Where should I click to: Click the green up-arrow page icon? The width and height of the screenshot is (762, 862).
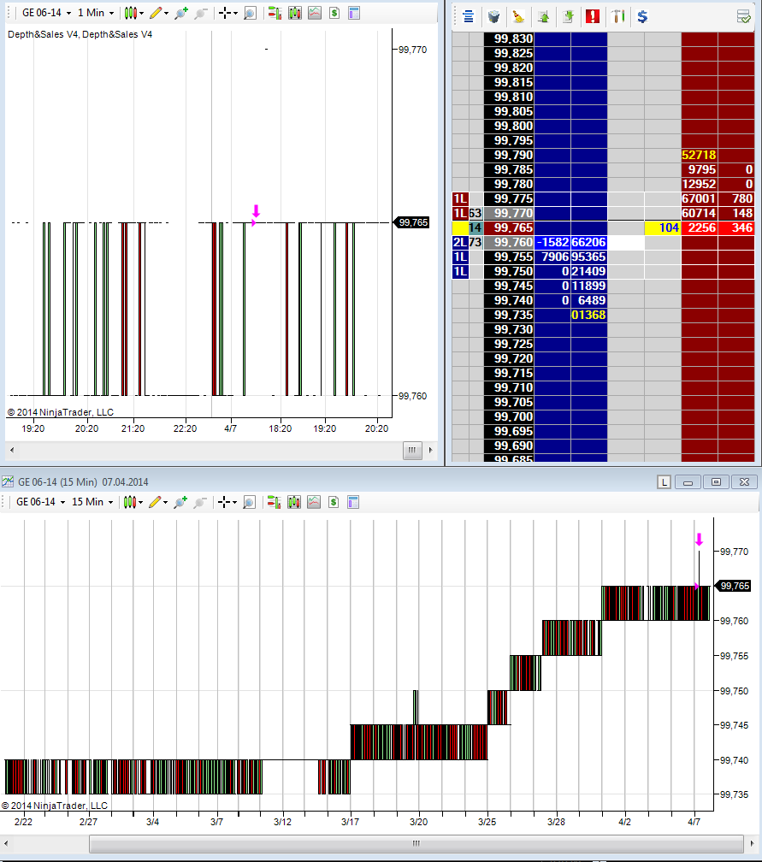coord(543,16)
